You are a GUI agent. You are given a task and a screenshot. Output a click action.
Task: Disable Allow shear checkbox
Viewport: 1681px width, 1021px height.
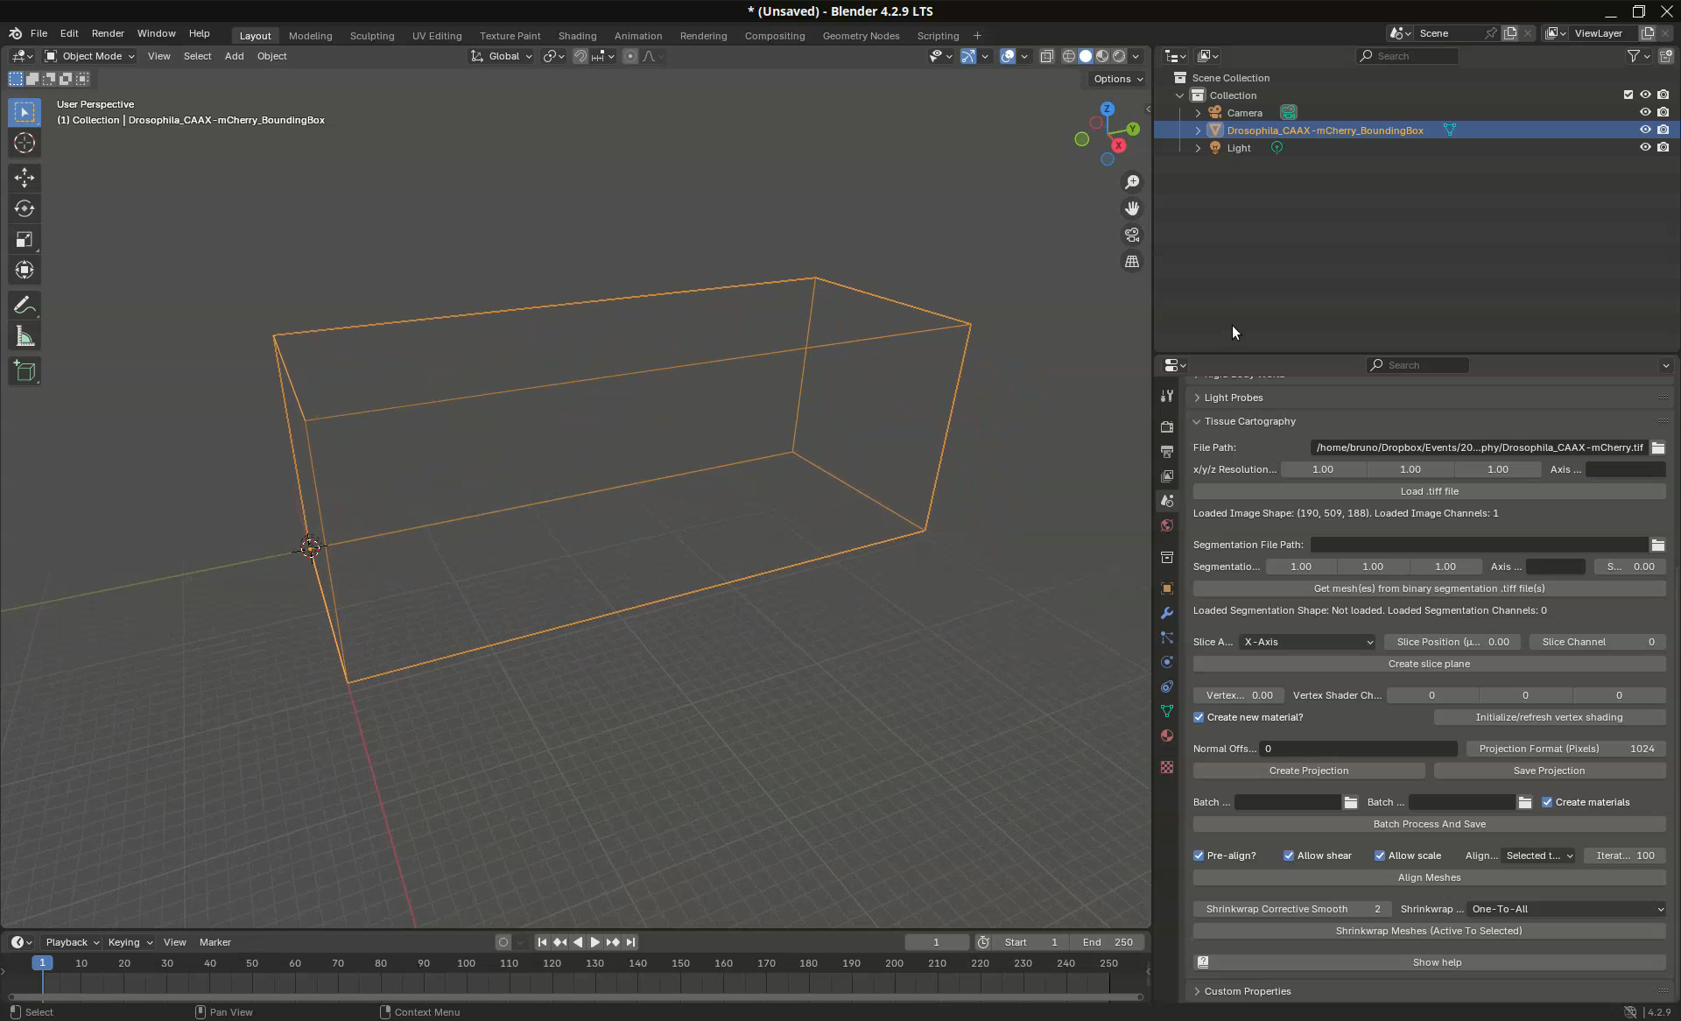pos(1289,856)
